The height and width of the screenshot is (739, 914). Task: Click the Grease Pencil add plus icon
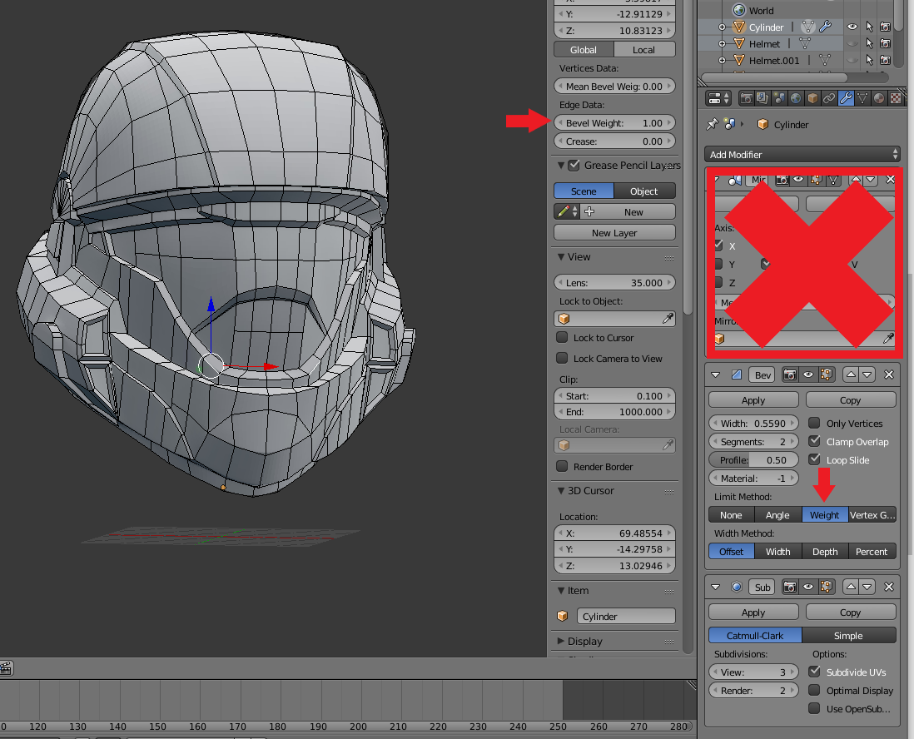click(589, 211)
